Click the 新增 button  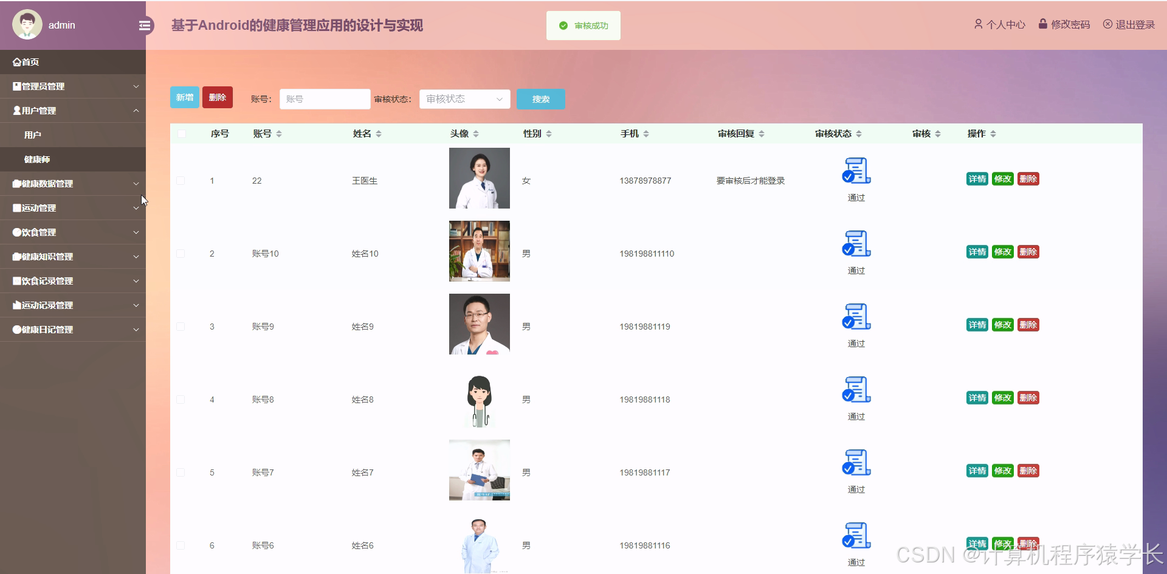(184, 97)
